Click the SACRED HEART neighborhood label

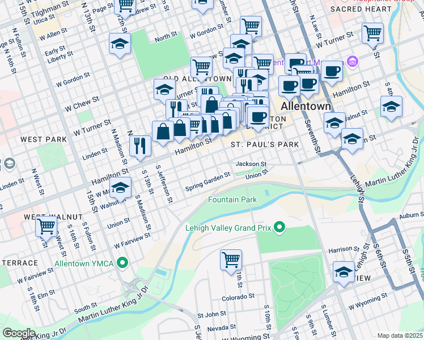click(361, 9)
